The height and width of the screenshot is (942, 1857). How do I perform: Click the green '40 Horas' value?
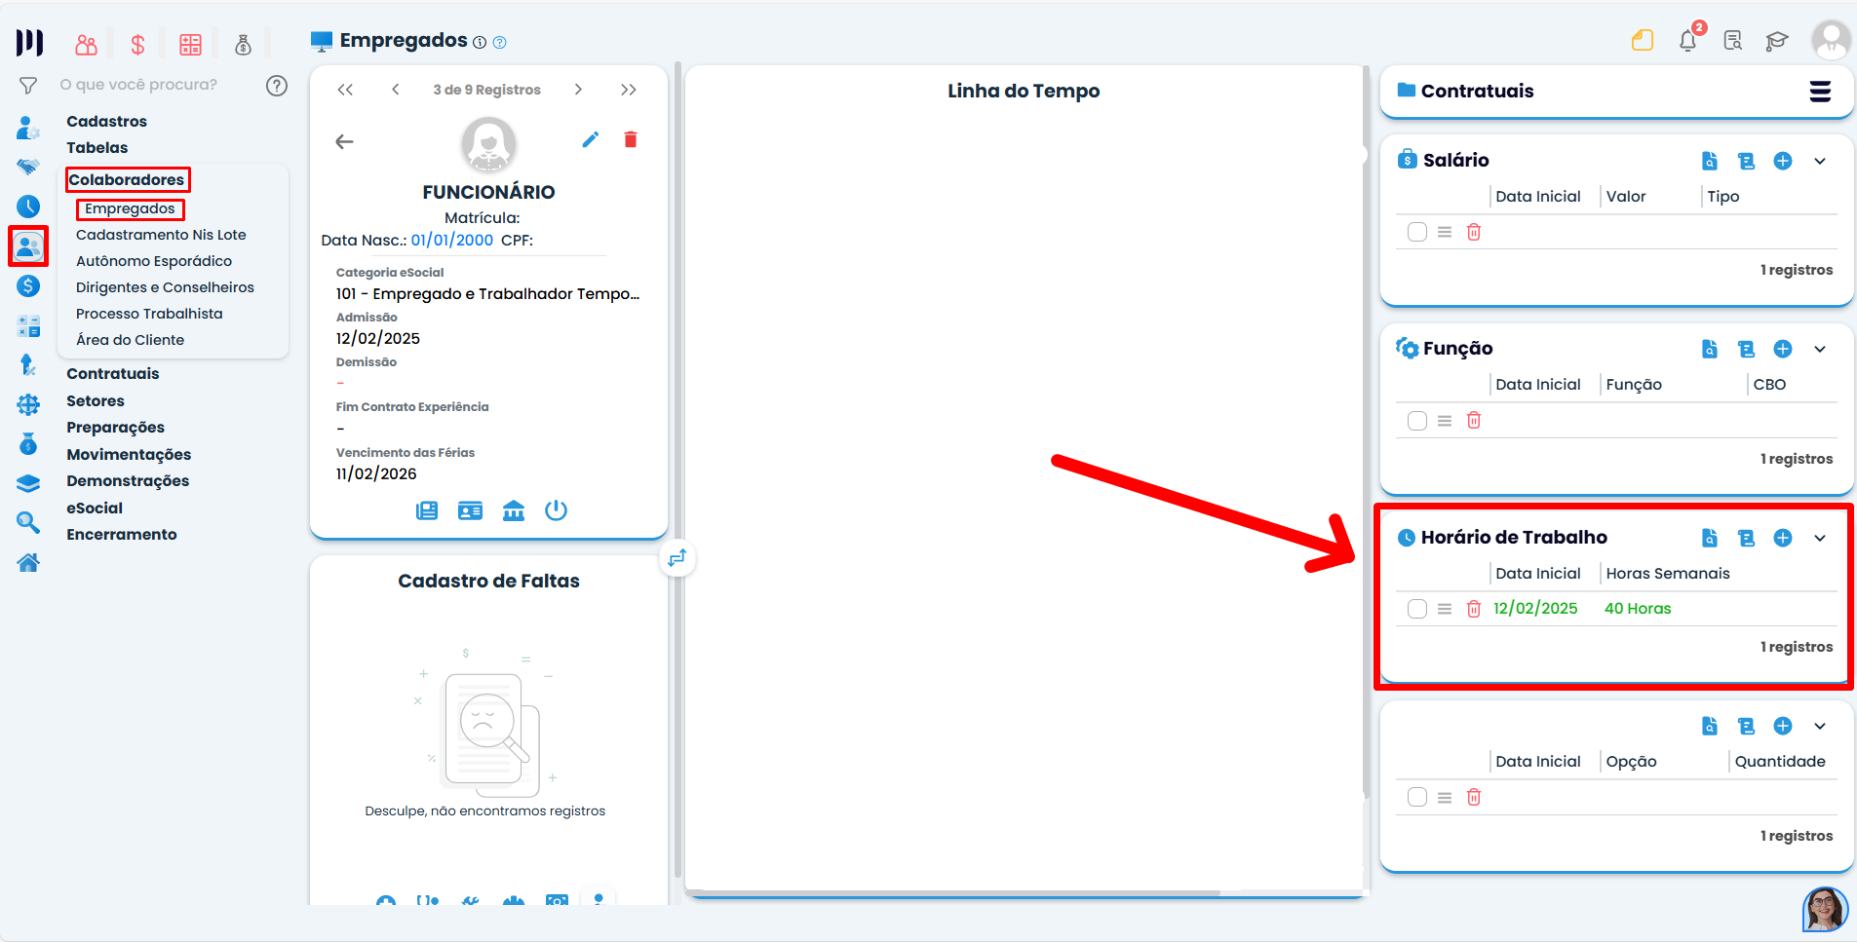pyautogui.click(x=1638, y=609)
